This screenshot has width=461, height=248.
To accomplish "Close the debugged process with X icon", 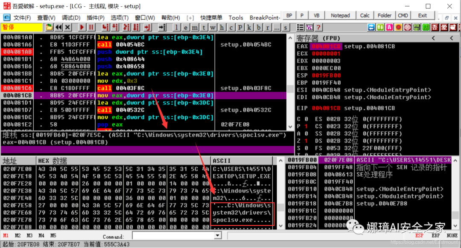I will point(67,27).
